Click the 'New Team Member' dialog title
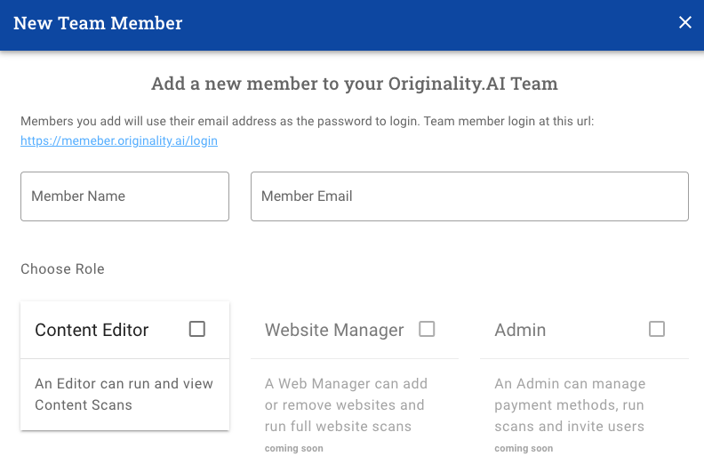 point(98,23)
